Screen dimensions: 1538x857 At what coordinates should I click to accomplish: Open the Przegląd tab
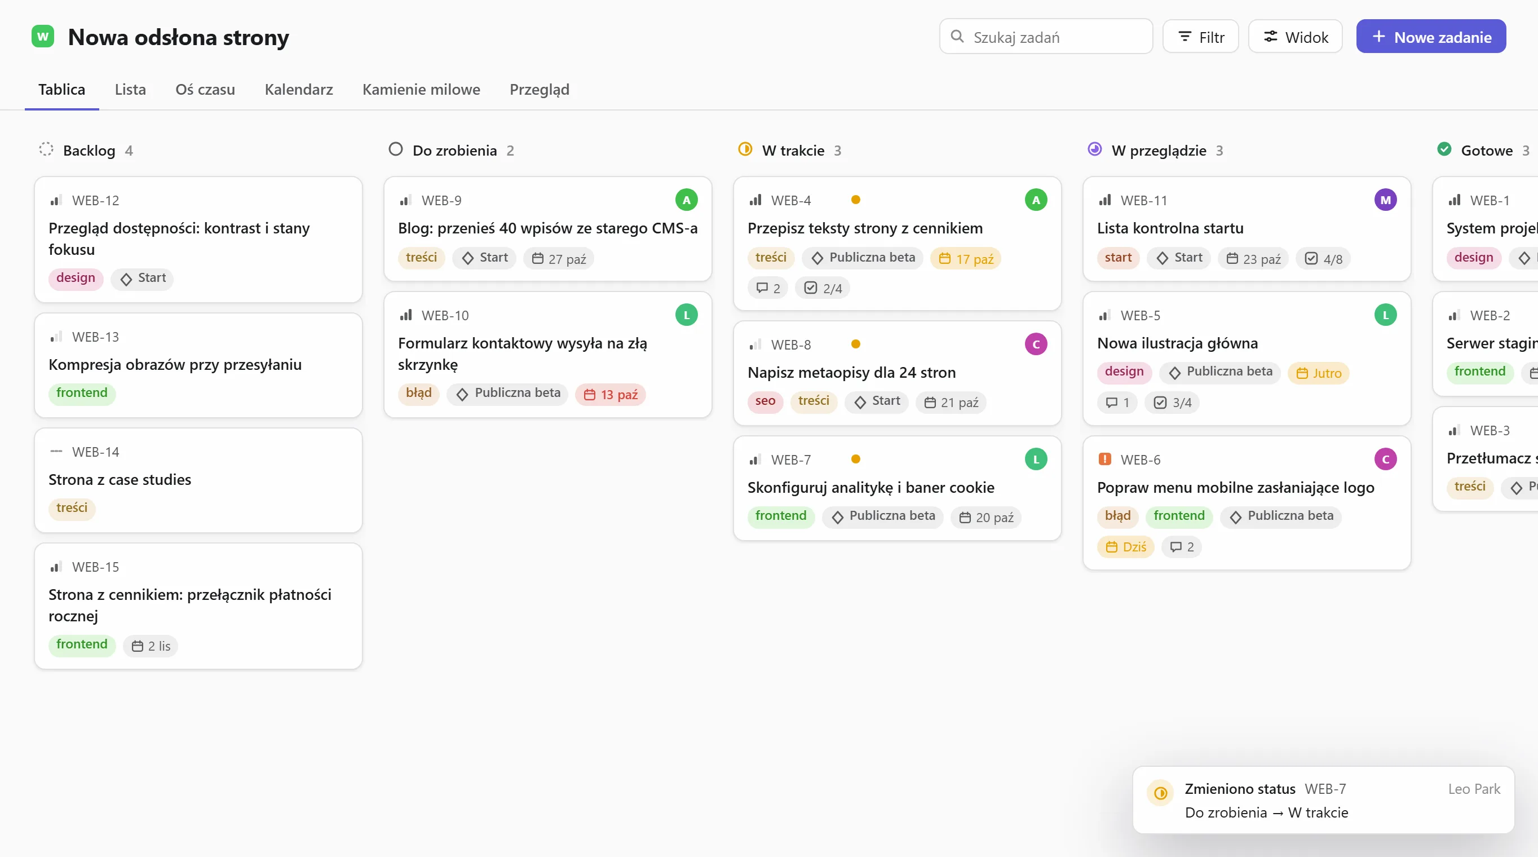pyautogui.click(x=539, y=90)
